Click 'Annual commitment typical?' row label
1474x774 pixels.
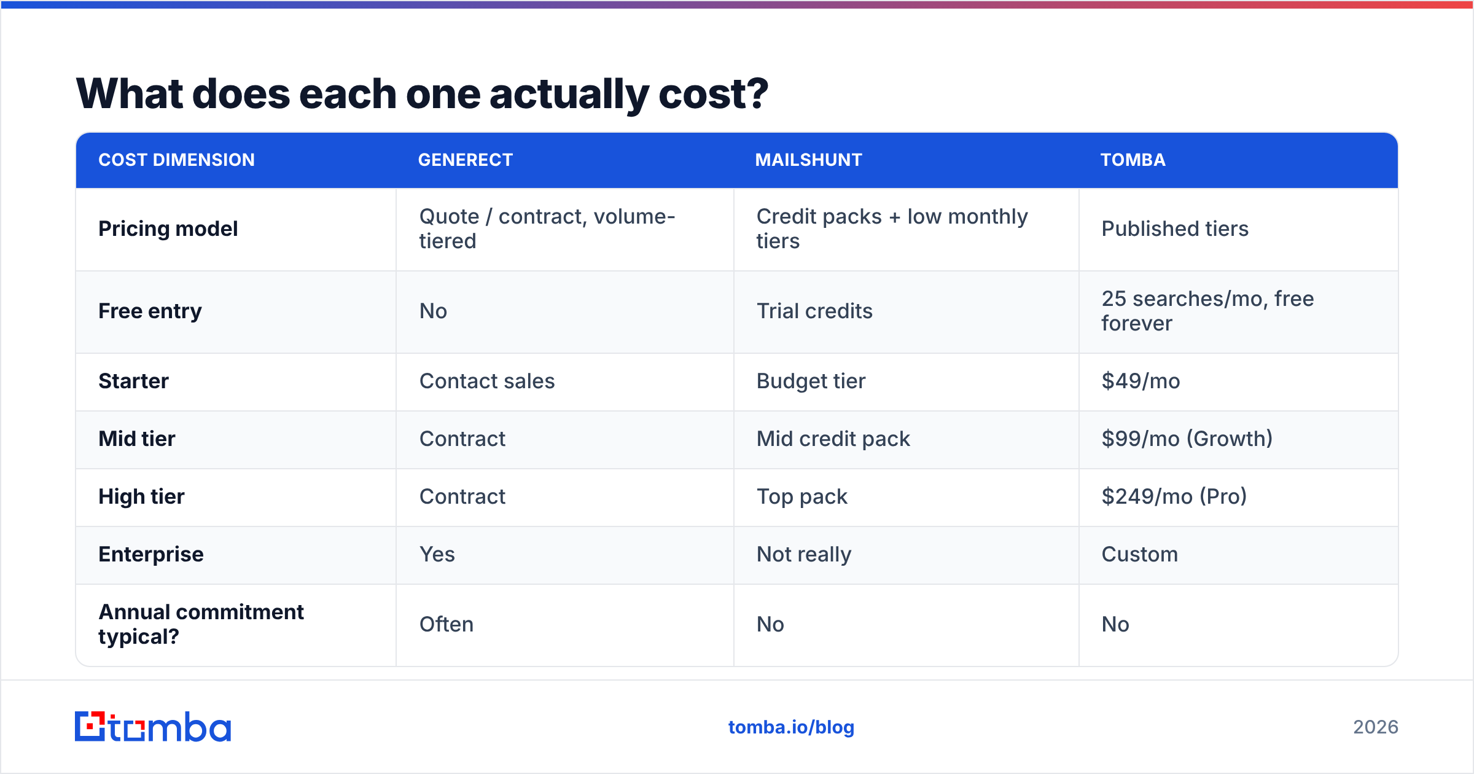tap(201, 624)
